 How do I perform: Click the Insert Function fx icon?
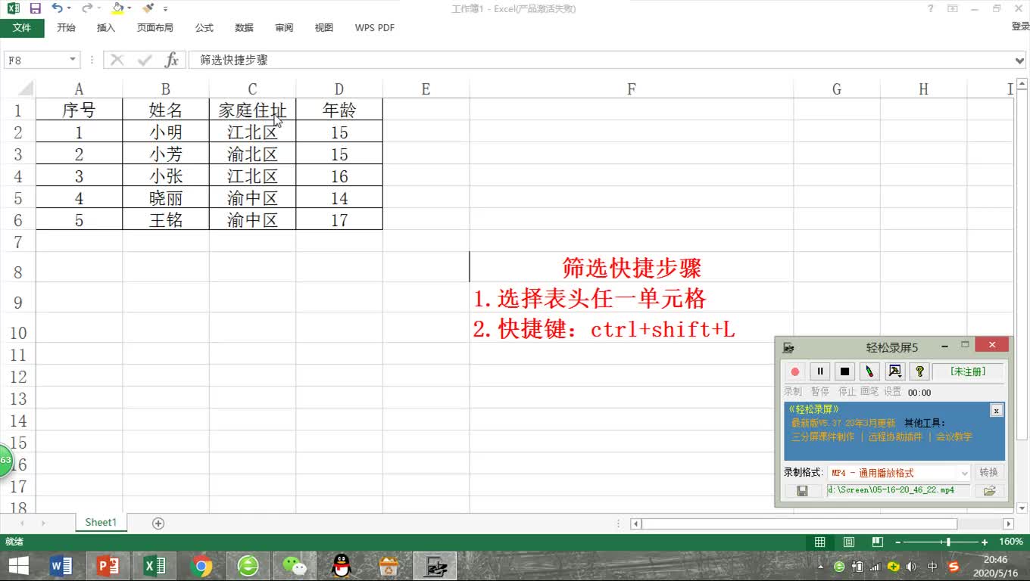point(171,60)
